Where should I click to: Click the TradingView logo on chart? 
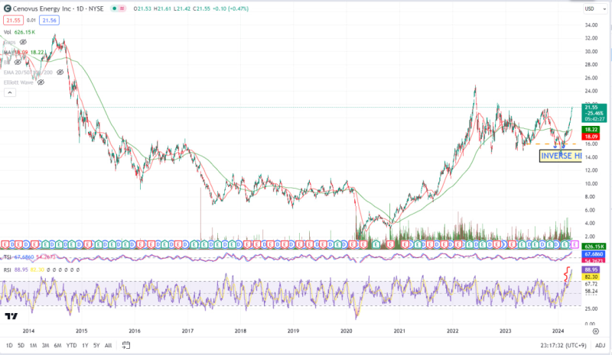pyautogui.click(x=11, y=315)
